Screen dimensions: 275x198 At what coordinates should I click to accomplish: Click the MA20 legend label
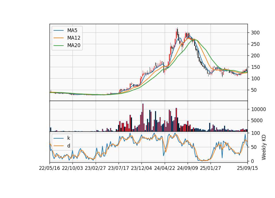[74, 46]
